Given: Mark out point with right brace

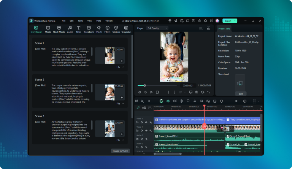Looking at the screenshot, I should [175, 92].
